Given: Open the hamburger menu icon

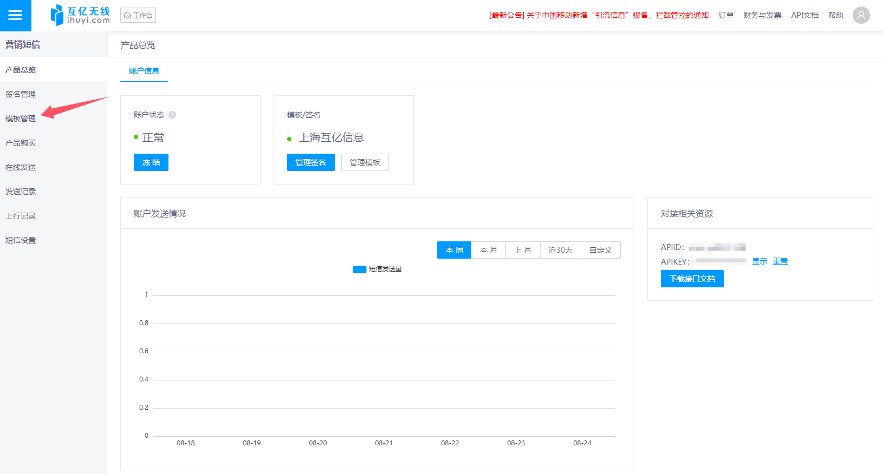Looking at the screenshot, I should pos(15,15).
